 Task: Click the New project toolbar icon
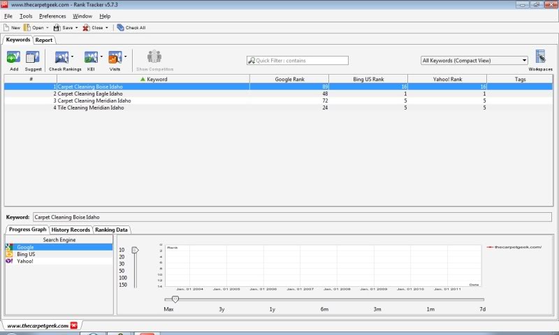[x=11, y=28]
